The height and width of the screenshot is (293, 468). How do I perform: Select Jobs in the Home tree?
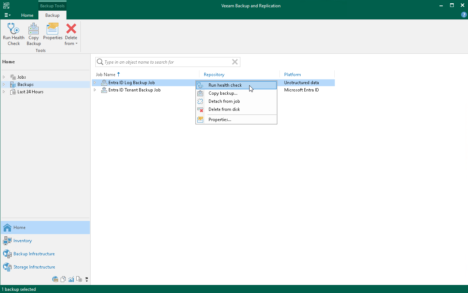point(22,77)
